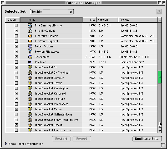Click the GXGraphics icon
Image resolution: width=167 pixels, height=149 pixels.
tap(30, 57)
